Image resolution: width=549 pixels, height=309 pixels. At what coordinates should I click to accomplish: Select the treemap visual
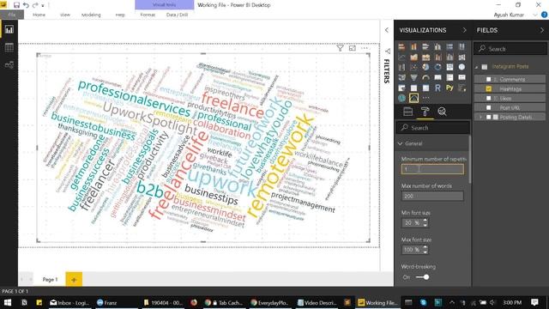pos(449,67)
